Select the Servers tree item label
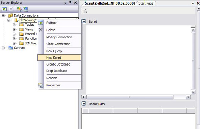200x129 pixels. (19, 48)
